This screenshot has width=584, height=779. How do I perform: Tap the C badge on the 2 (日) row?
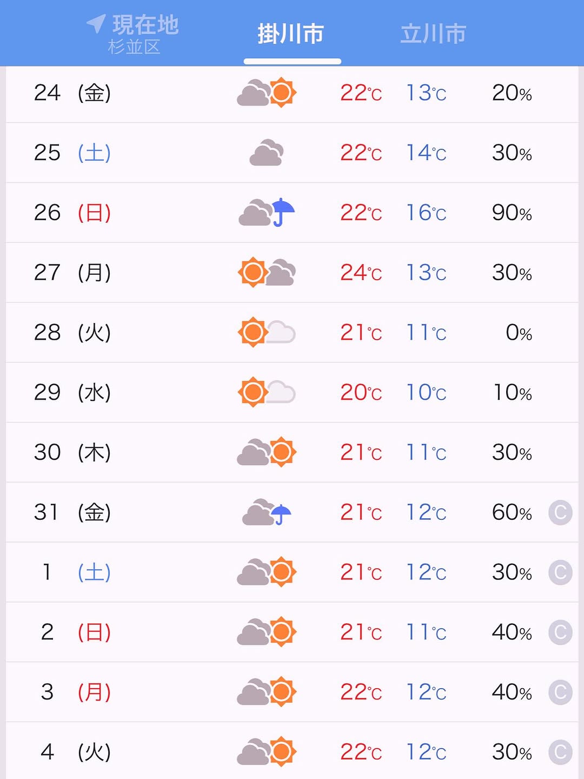560,632
